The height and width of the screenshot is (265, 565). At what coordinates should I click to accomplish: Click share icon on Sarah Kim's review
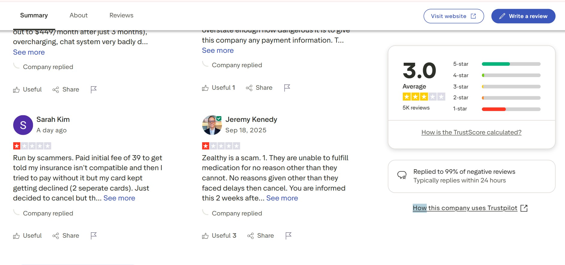click(56, 236)
